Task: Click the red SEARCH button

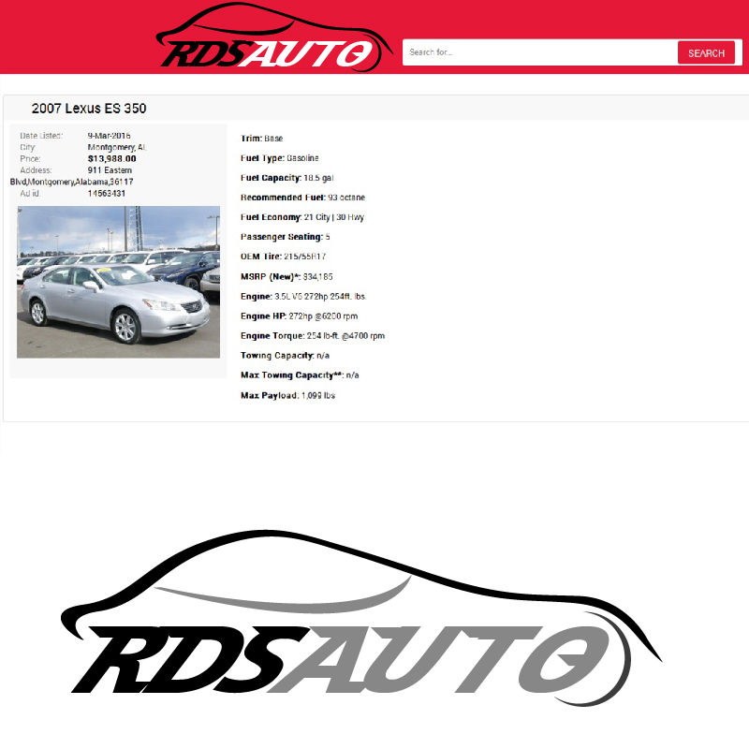Action: tap(706, 53)
